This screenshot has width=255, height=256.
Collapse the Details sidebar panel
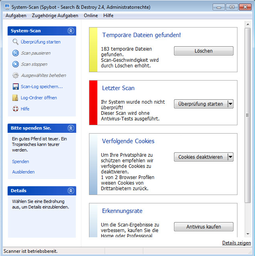coord(71,191)
